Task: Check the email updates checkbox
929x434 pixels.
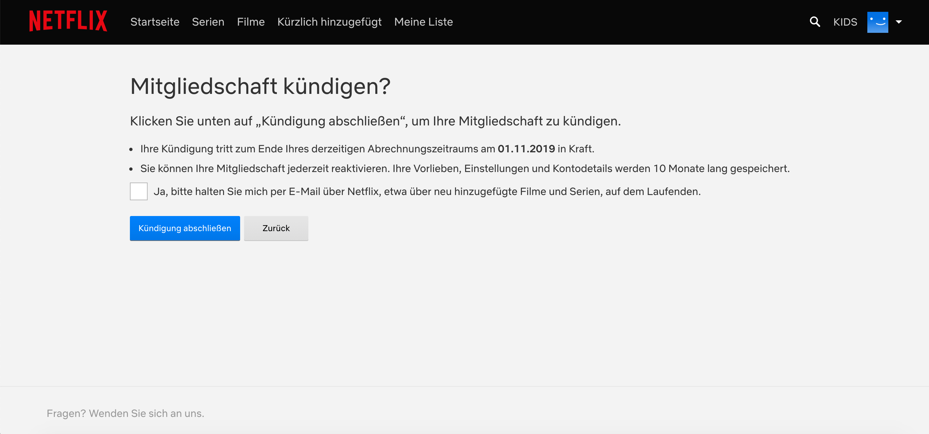Action: (138, 191)
